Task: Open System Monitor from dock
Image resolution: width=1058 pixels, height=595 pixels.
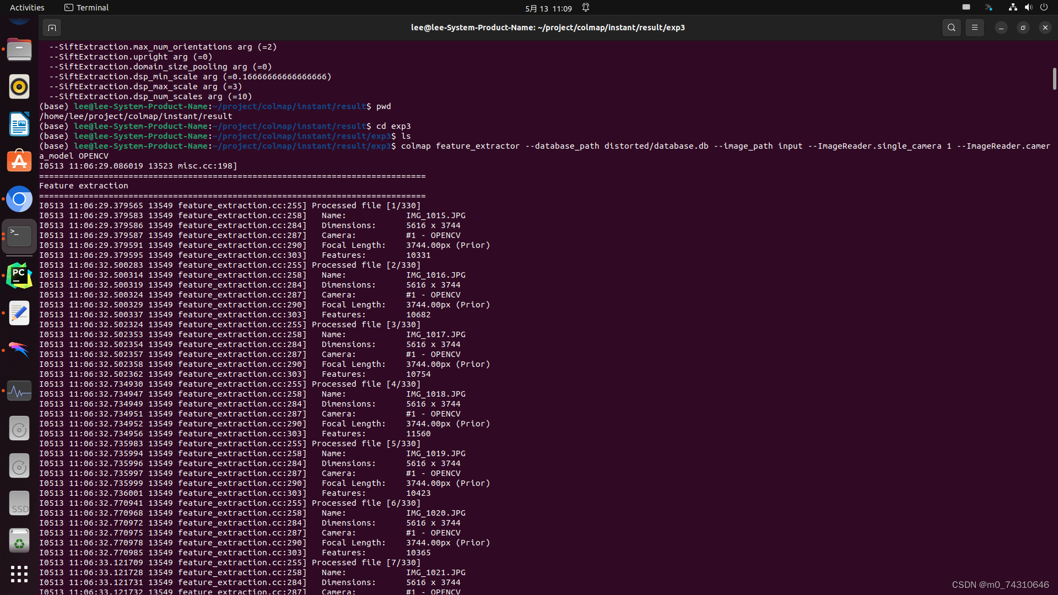Action: click(19, 391)
